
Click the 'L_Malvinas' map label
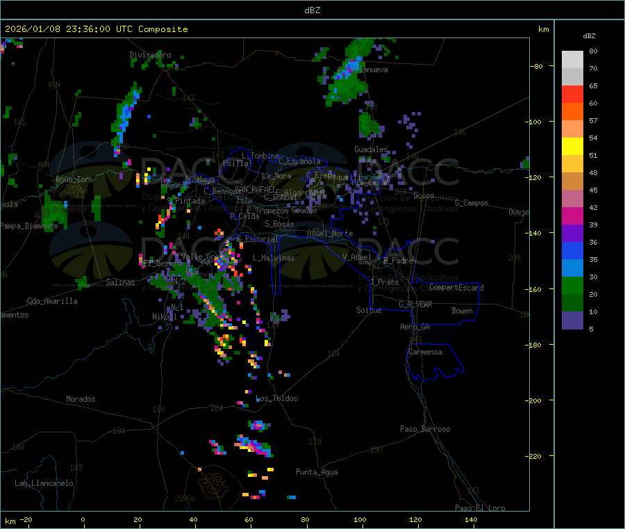274,258
